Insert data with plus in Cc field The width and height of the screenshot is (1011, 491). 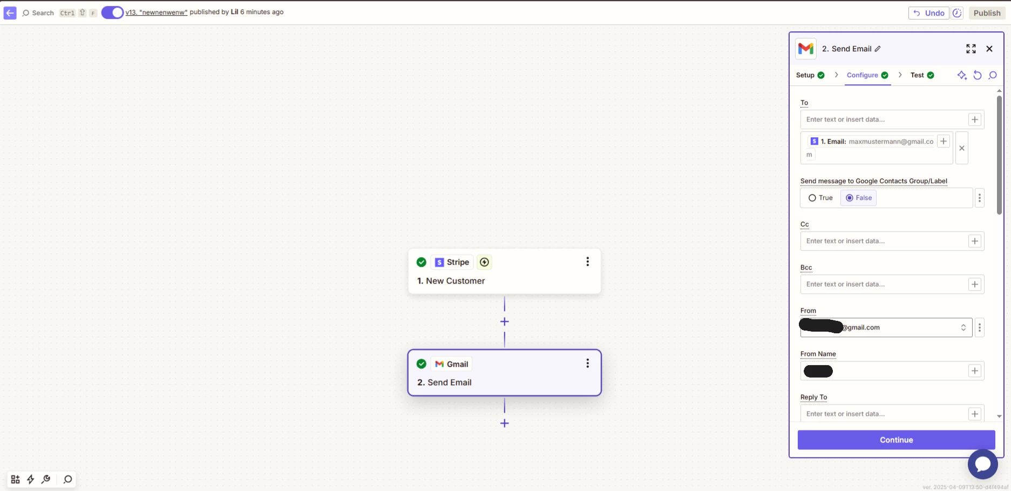(974, 241)
